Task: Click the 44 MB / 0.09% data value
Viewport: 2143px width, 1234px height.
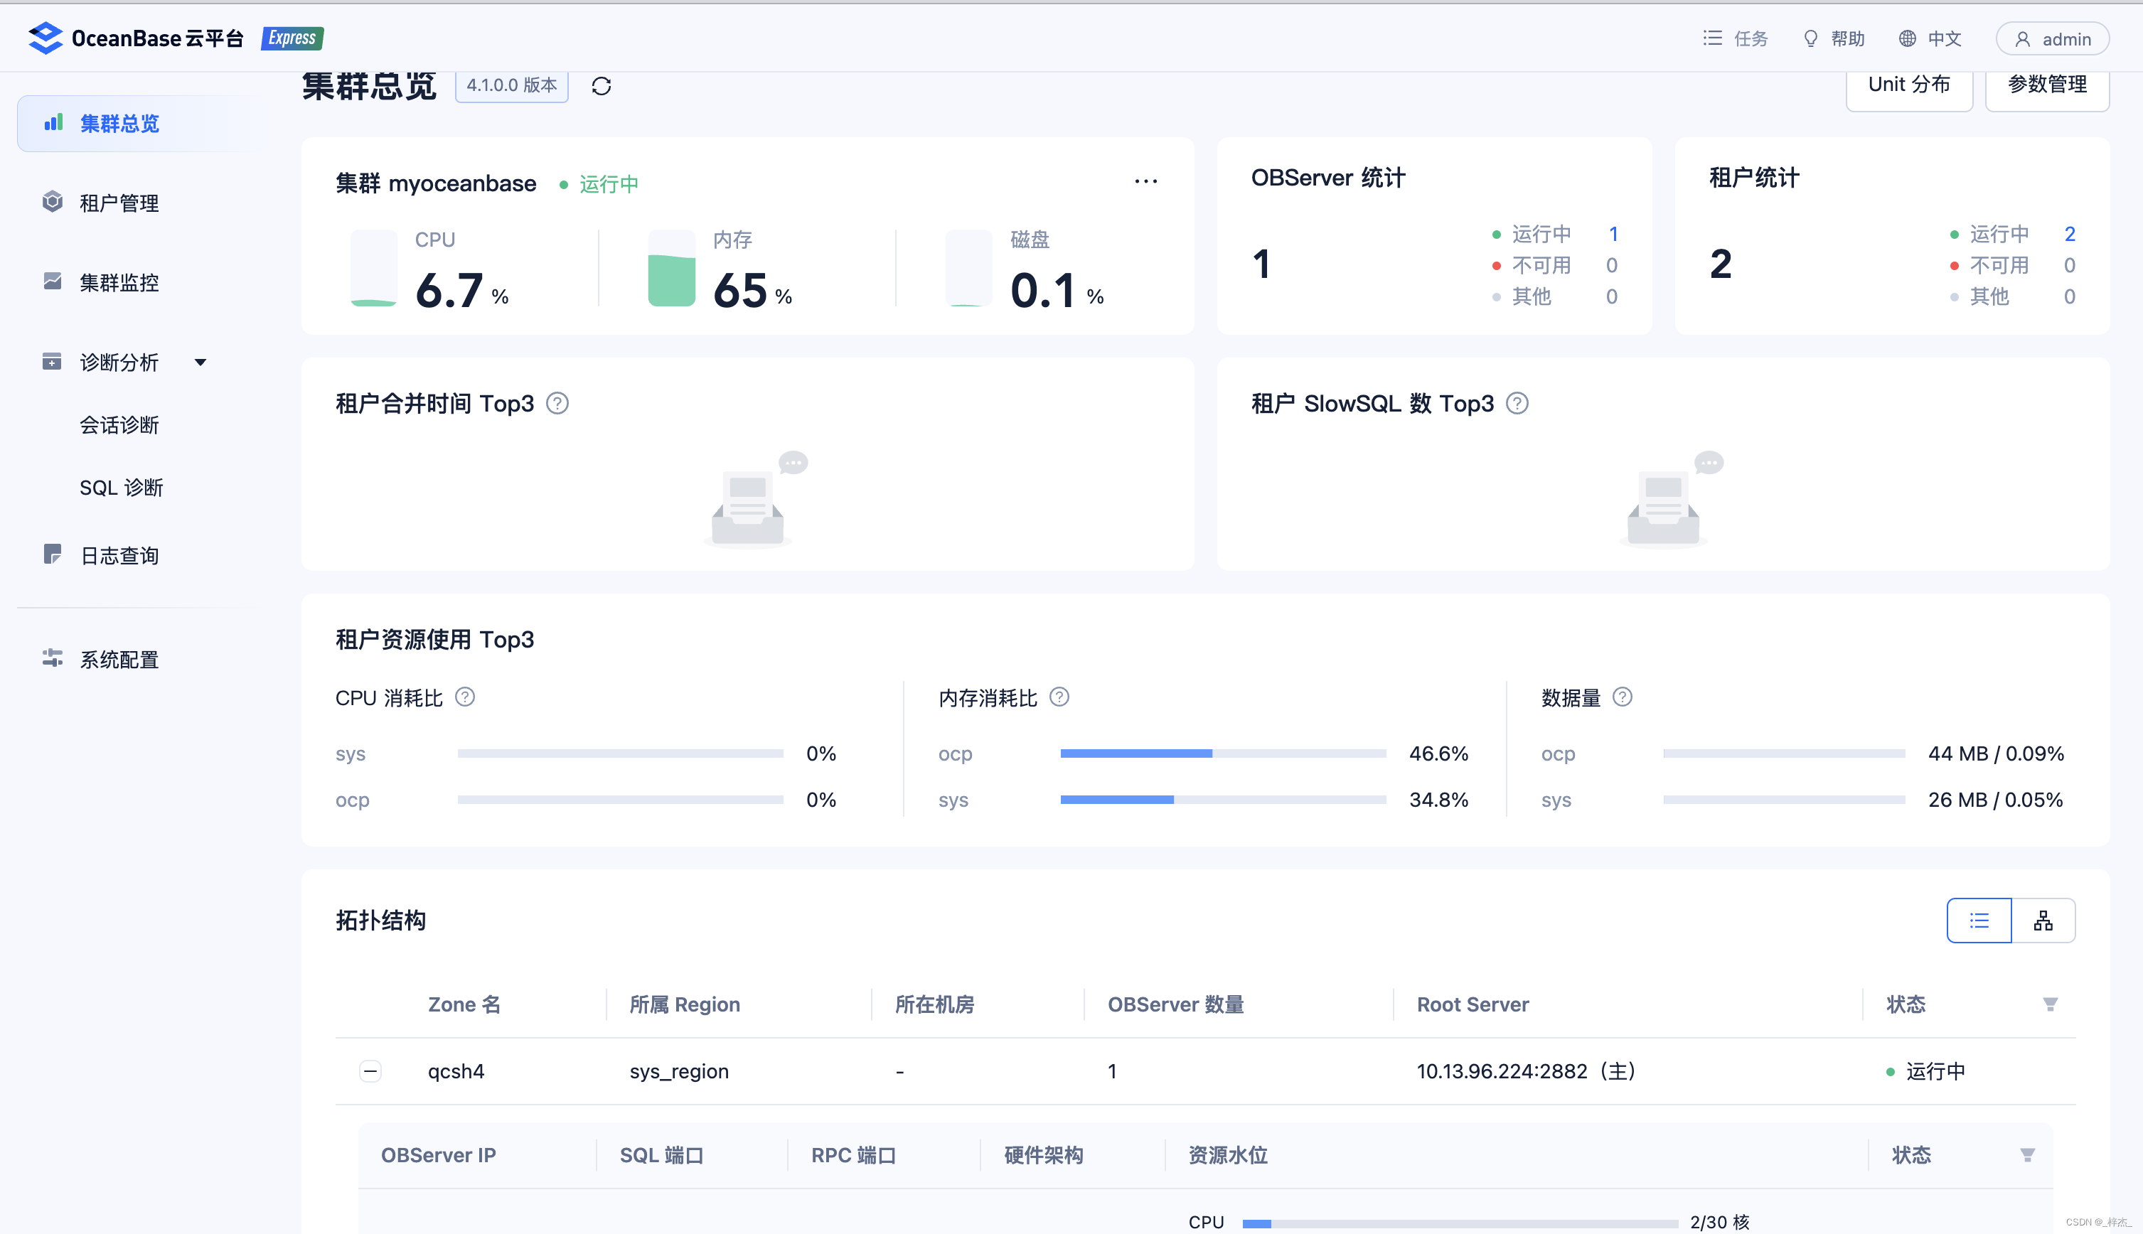Action: pos(1996,754)
